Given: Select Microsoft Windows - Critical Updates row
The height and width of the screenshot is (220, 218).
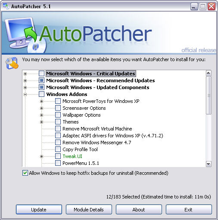Looking at the screenshot, I should click(91, 74).
